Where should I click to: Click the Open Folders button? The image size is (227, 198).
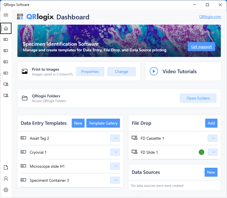point(198,98)
